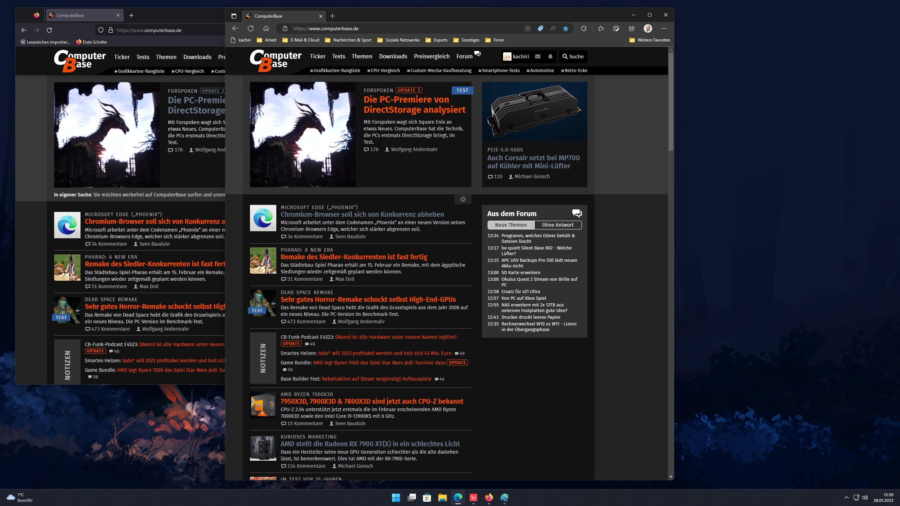Click the Read aloud icon in address bar

(553, 28)
